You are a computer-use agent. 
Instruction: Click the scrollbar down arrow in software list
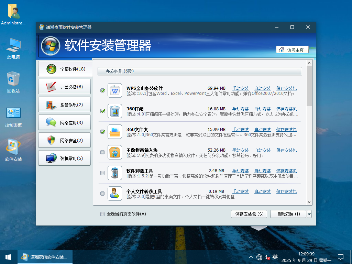click(309, 202)
